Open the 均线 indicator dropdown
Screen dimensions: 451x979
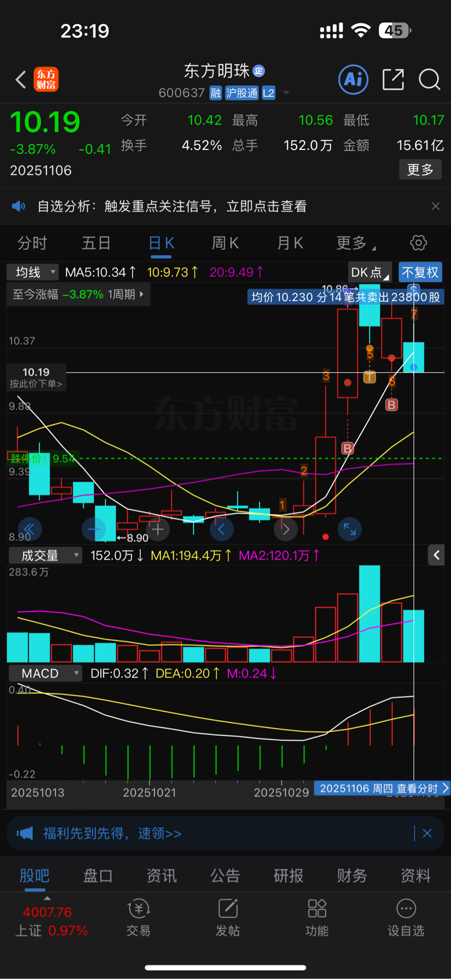click(32, 272)
